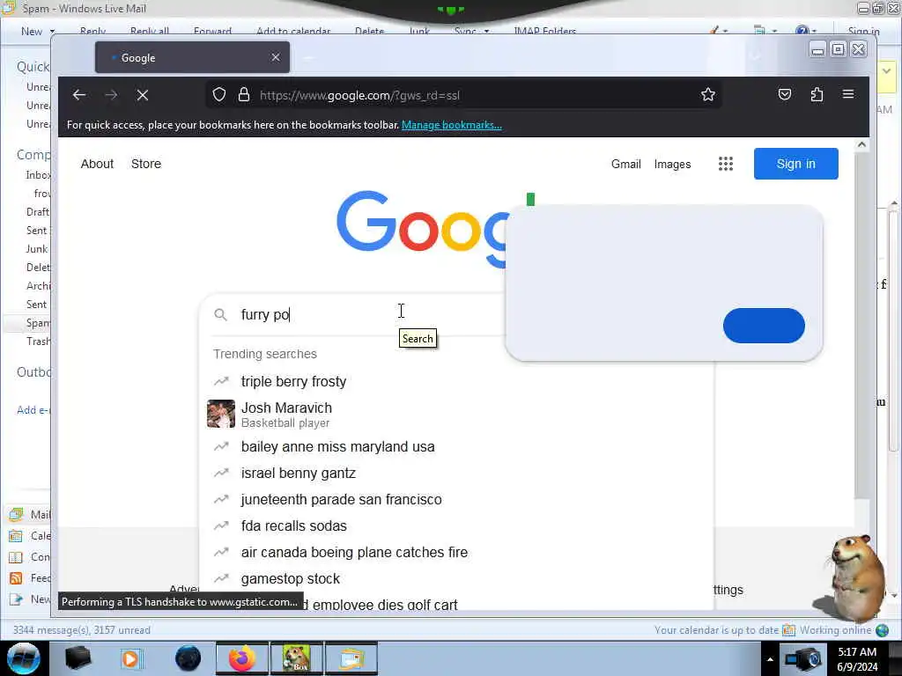Open Manage bookmarks link
This screenshot has height=676, width=902.
pos(452,125)
